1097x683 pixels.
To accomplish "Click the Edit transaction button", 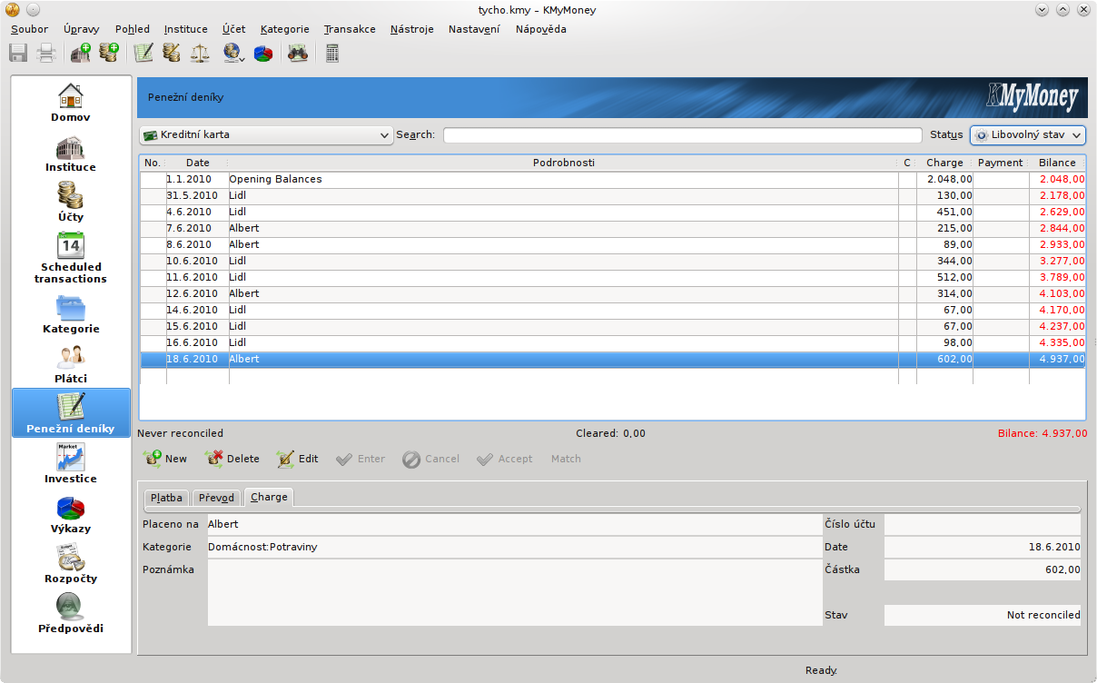I will pyautogui.click(x=297, y=459).
